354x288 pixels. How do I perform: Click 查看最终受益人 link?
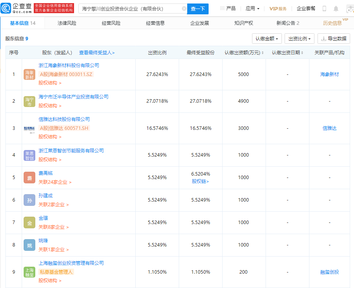[97, 53]
